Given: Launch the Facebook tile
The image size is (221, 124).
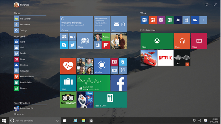Looking at the screenshot, I should (x=118, y=83).
